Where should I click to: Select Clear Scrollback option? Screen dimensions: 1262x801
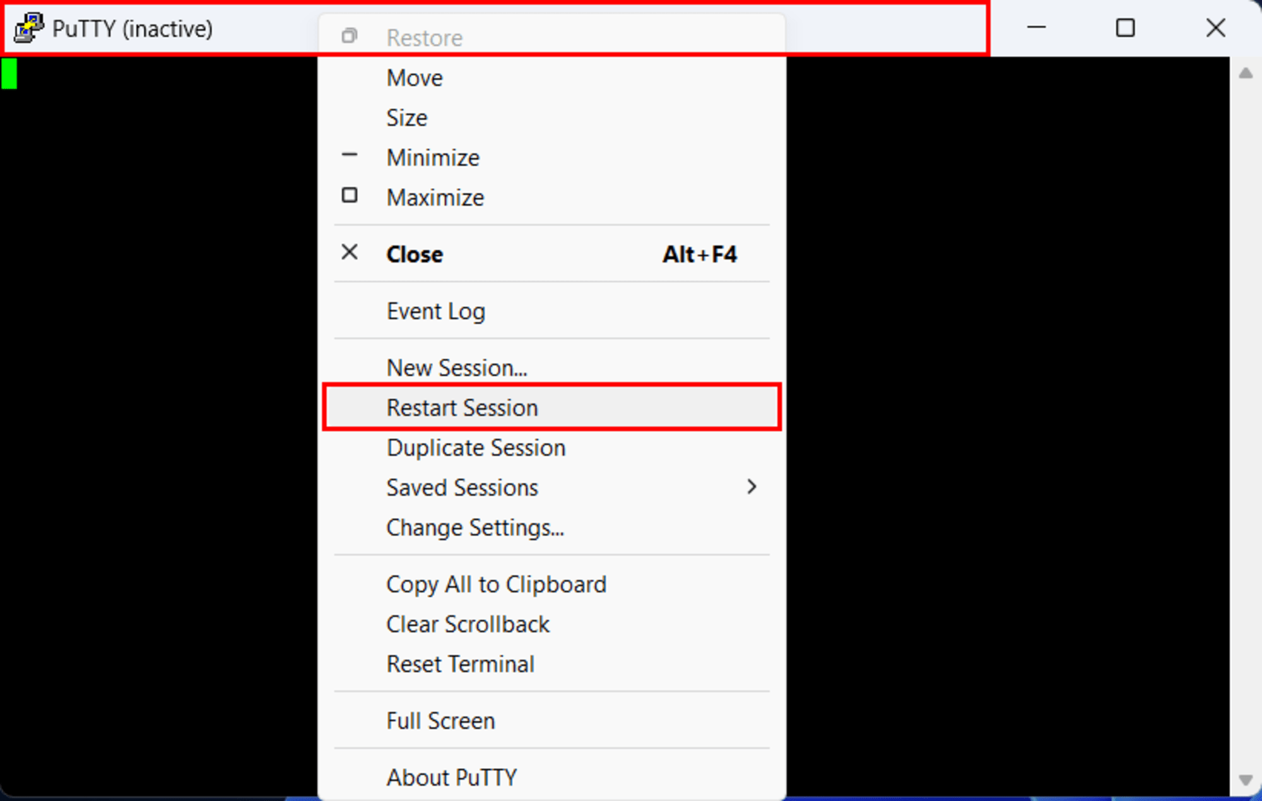[x=468, y=624]
